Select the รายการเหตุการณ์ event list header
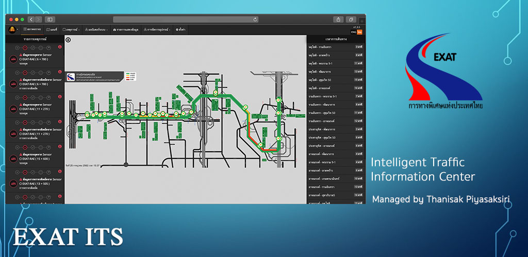 click(35, 39)
